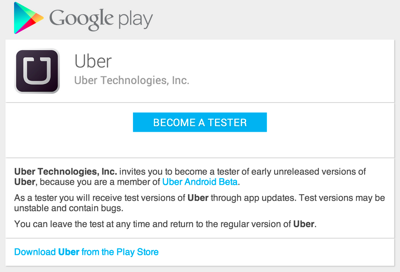400x272 pixels.
Task: Click the "Google" wordmark in the header
Action: (x=82, y=19)
